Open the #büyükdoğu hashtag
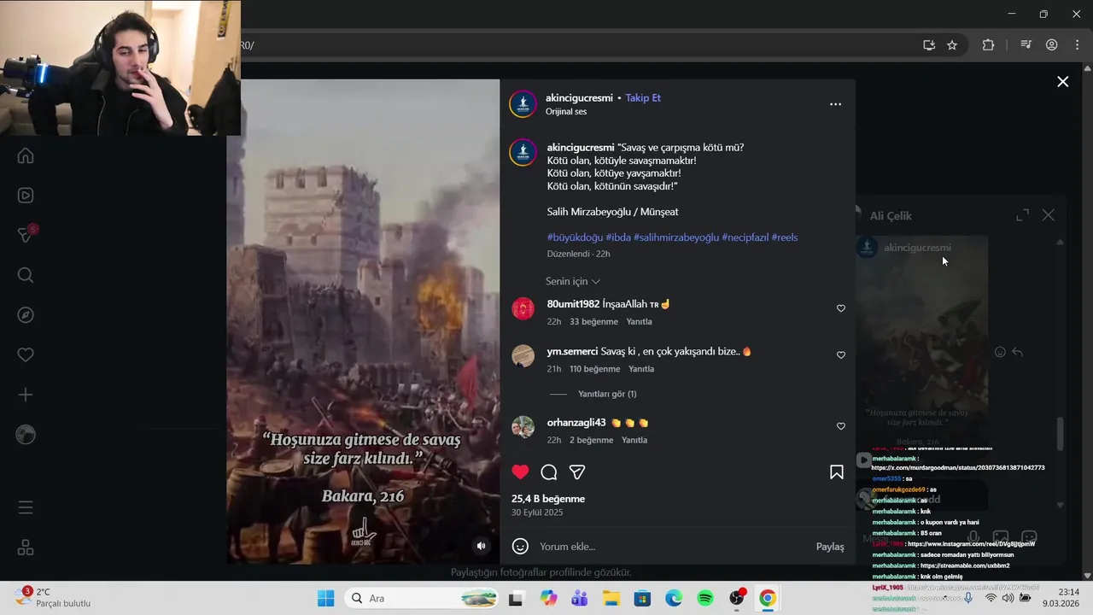Image resolution: width=1093 pixels, height=615 pixels. [x=575, y=237]
